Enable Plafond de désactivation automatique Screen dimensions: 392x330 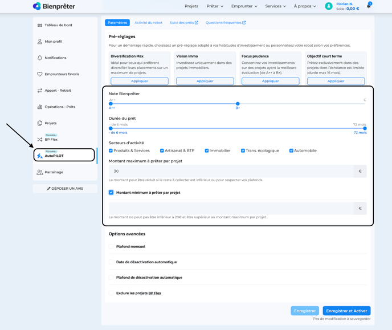(x=111, y=278)
